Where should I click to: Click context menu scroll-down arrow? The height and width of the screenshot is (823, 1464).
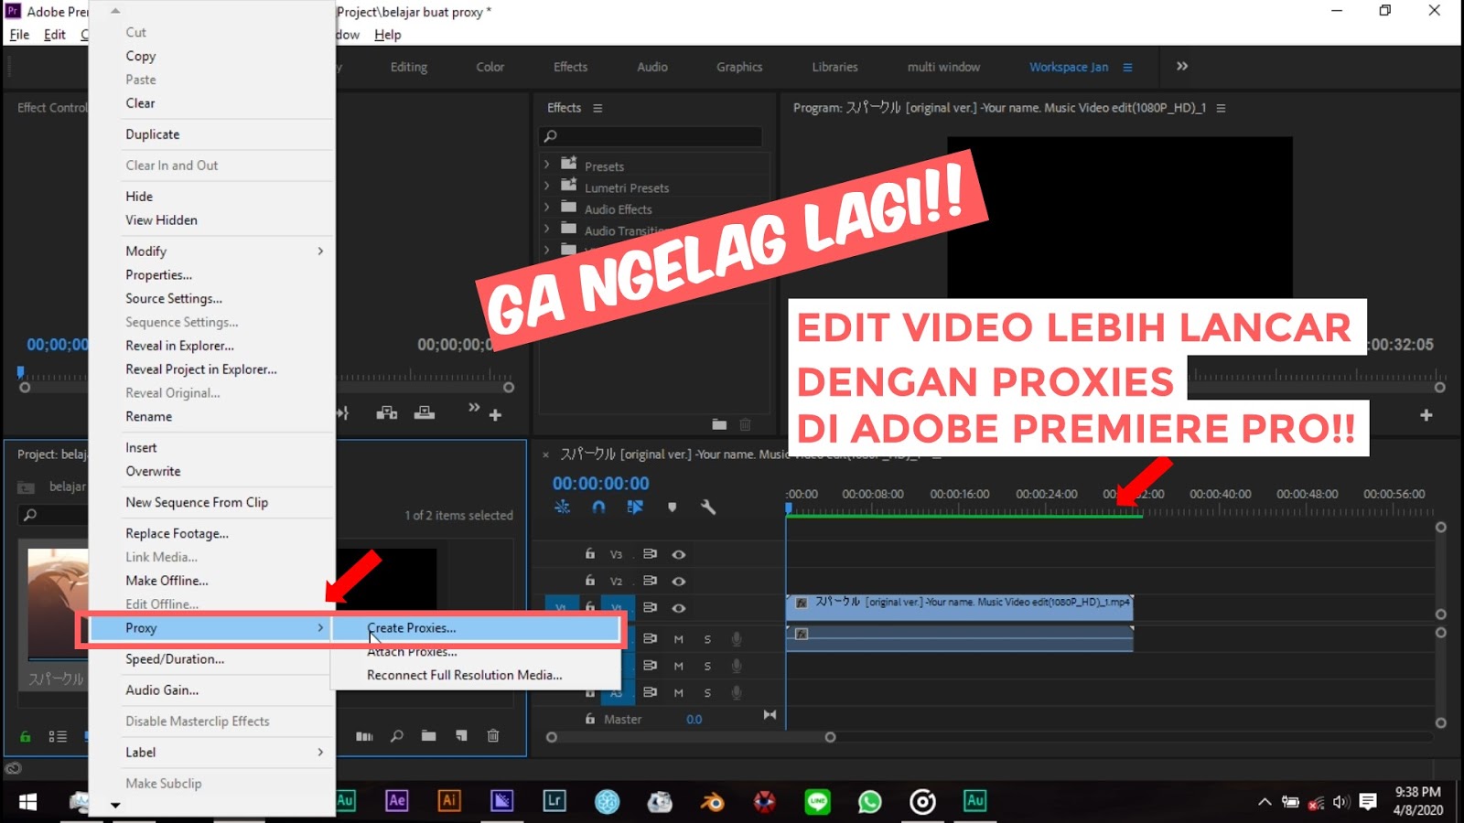(115, 806)
